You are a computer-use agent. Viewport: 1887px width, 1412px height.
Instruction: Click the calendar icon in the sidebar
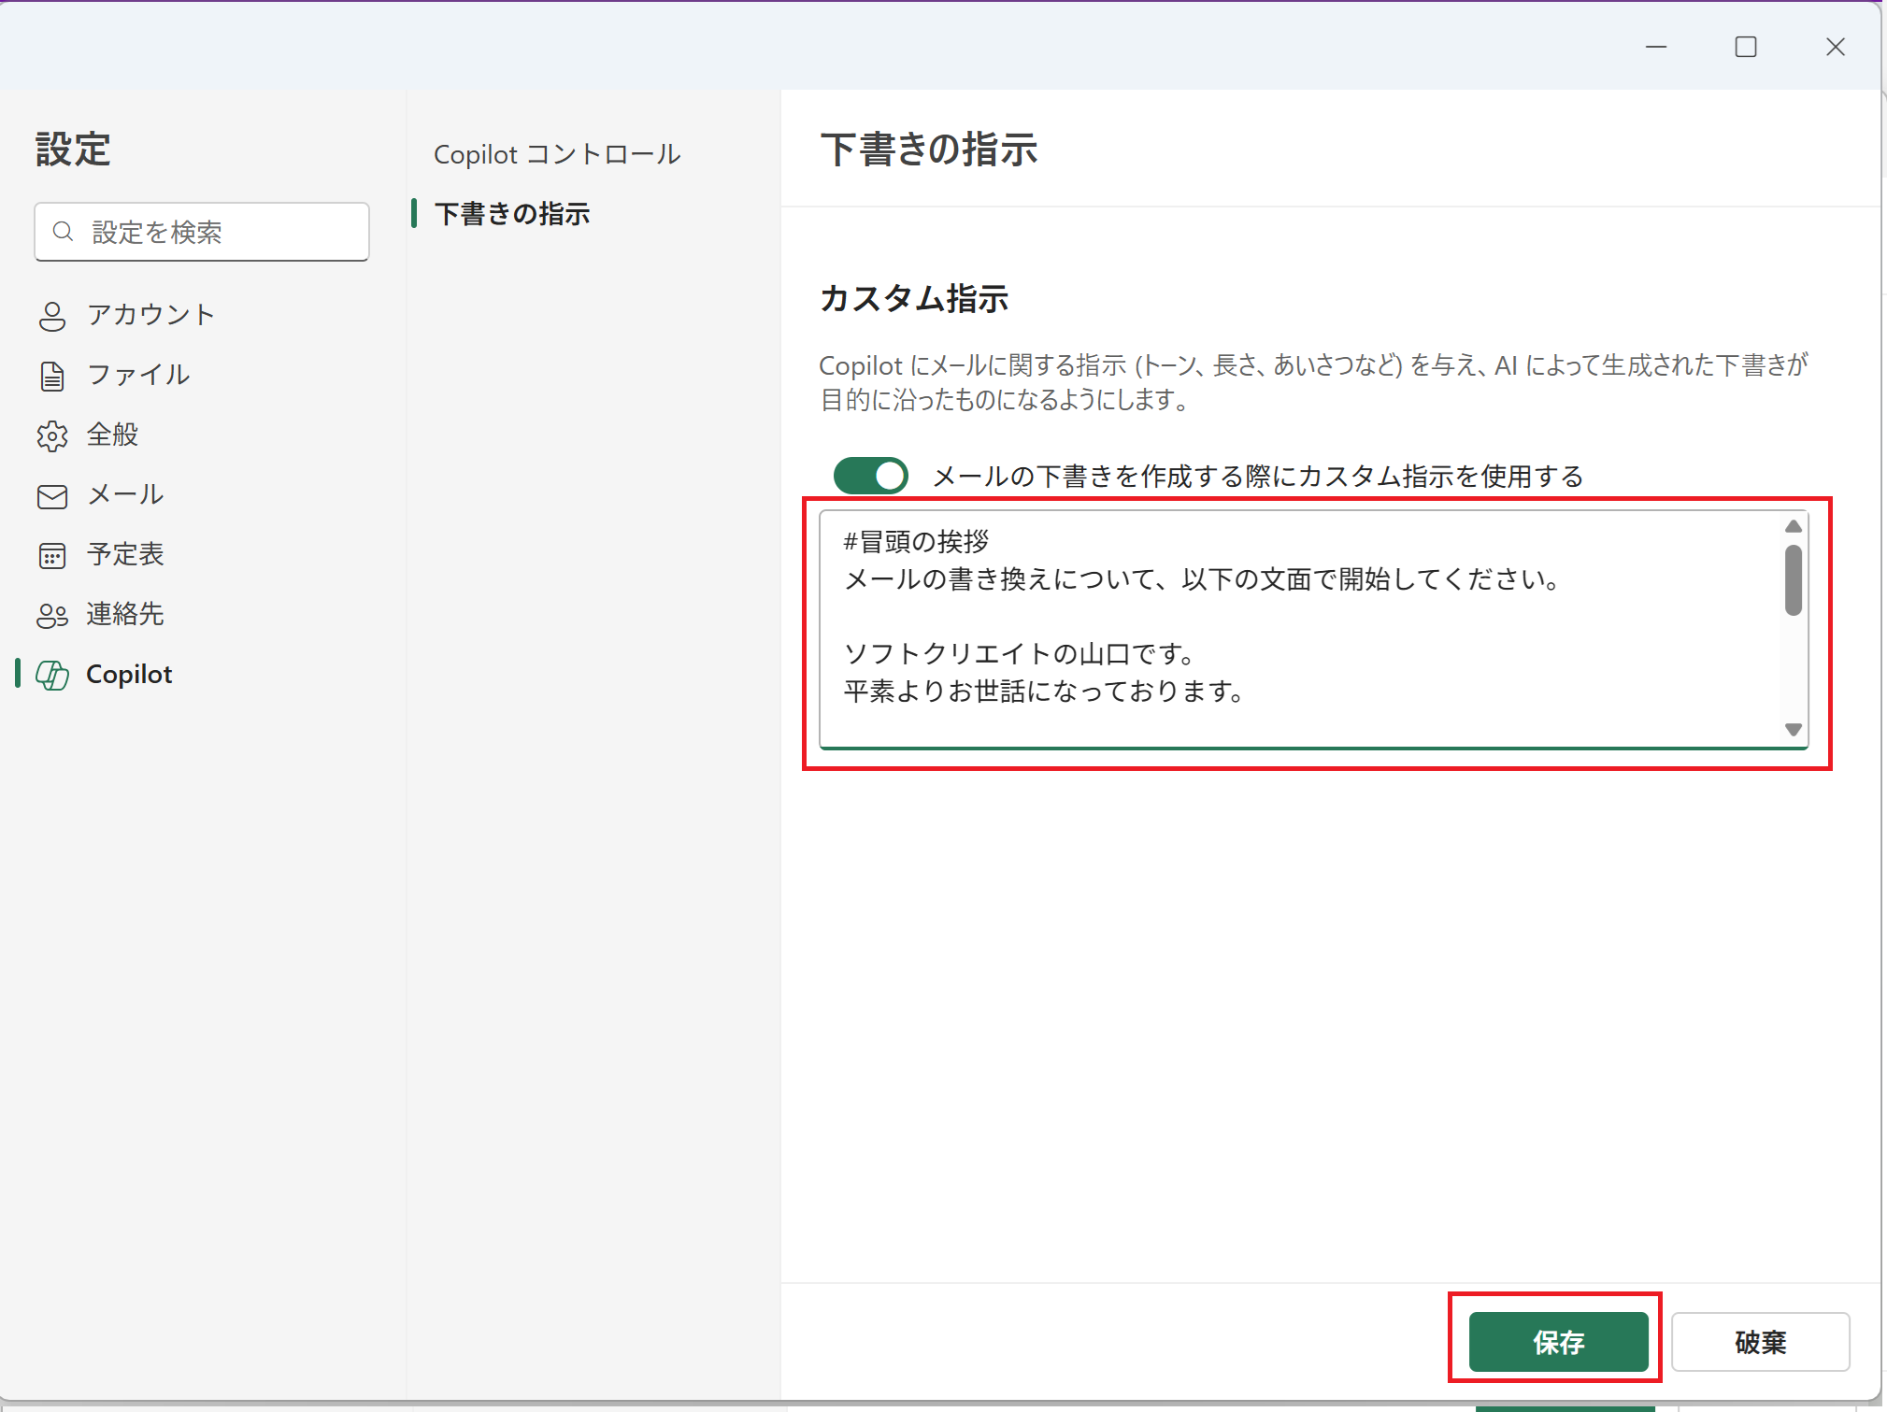pyautogui.click(x=52, y=555)
